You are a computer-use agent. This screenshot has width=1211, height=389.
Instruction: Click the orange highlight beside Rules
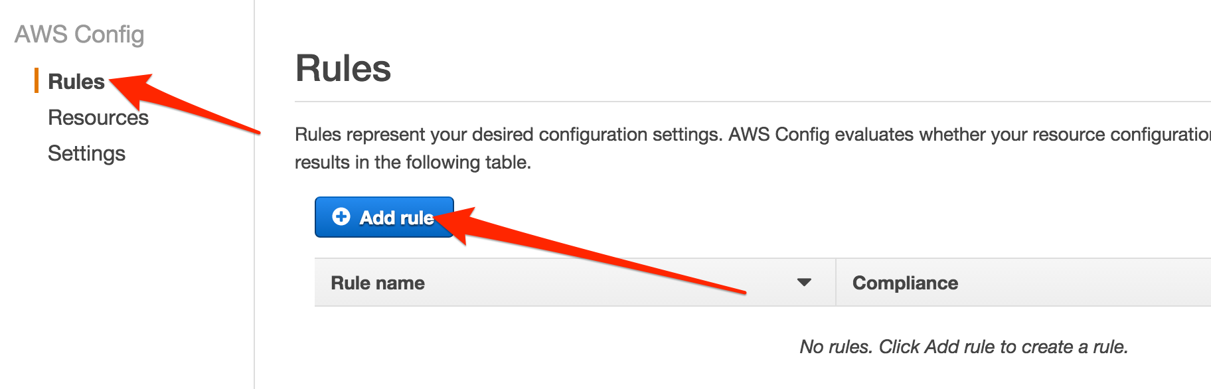click(38, 81)
